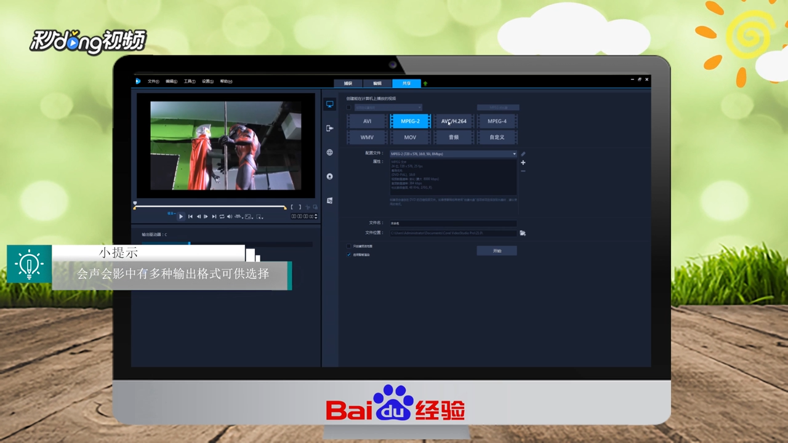Screen dimensions: 788x443
Task: Choose the MPEG-4 output format
Action: tap(497, 121)
